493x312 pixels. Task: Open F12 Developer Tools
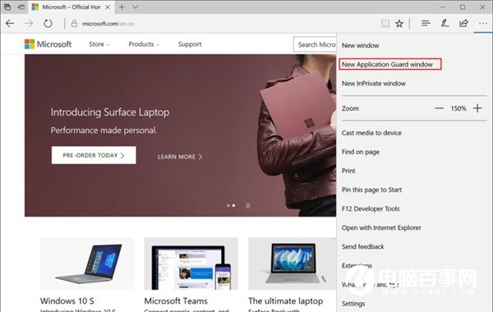point(371,209)
